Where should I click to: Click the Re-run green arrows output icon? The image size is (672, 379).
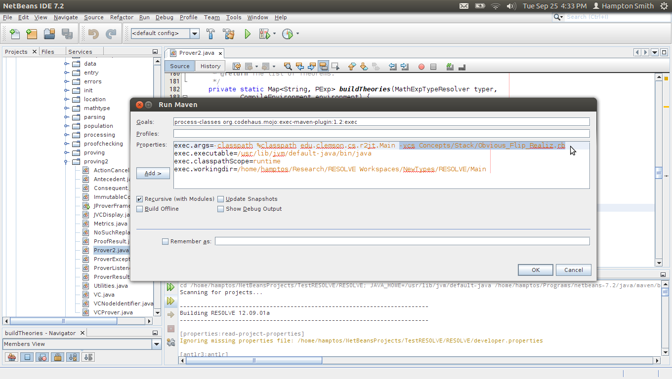(x=171, y=287)
